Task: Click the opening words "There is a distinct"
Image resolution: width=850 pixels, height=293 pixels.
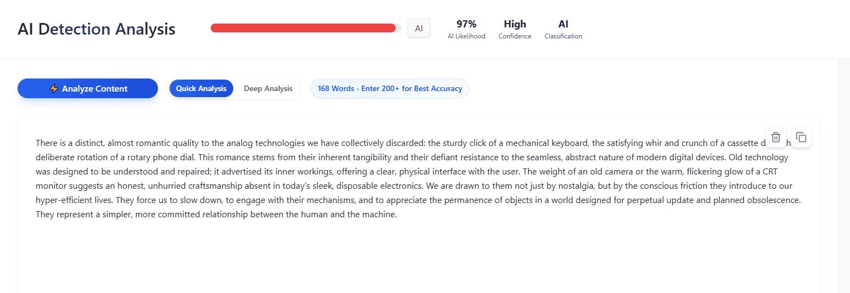Action: (69, 143)
